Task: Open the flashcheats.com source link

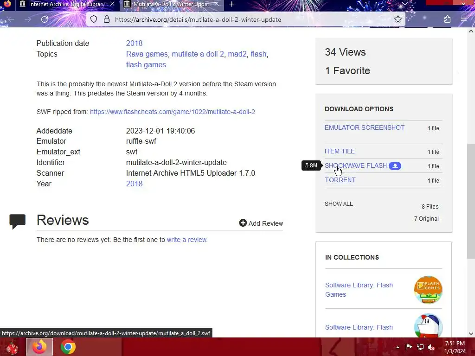Action: coord(173,112)
